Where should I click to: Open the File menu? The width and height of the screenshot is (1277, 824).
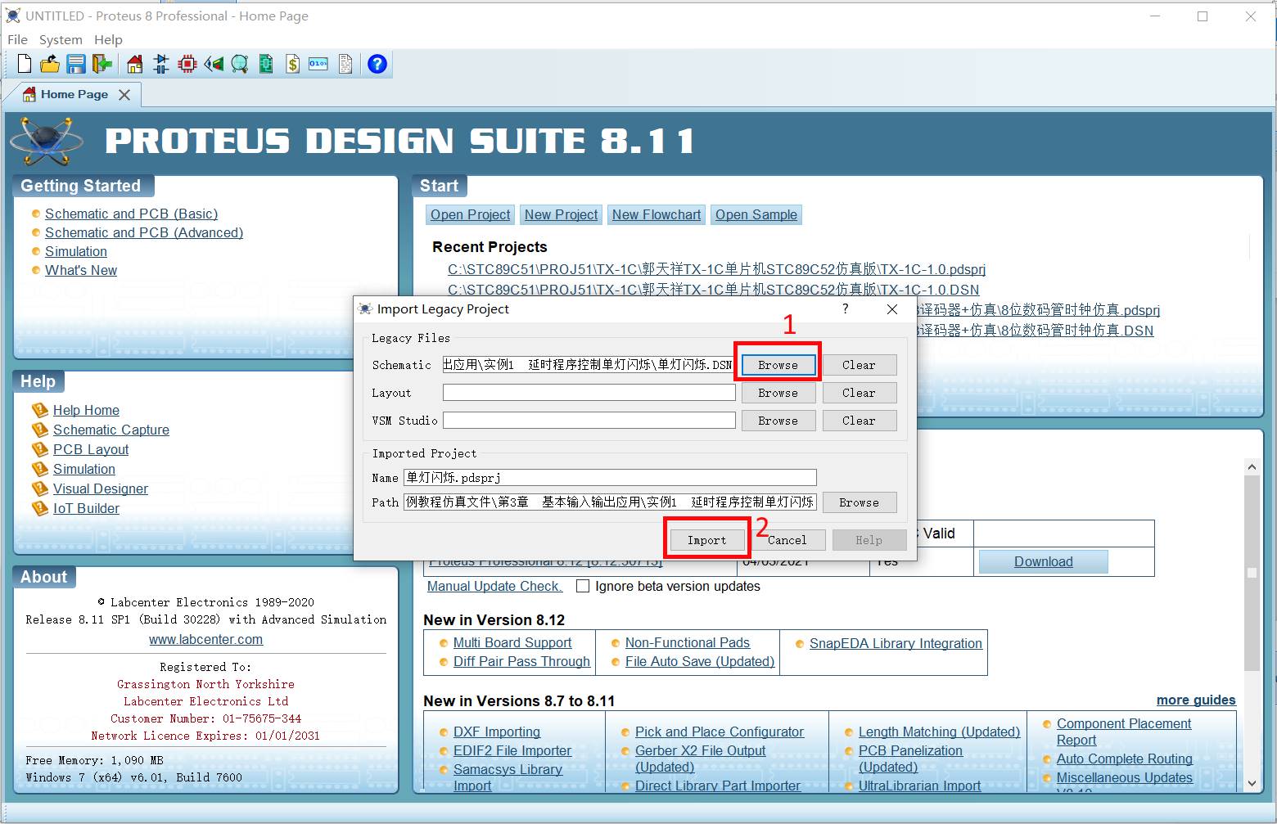click(x=17, y=39)
